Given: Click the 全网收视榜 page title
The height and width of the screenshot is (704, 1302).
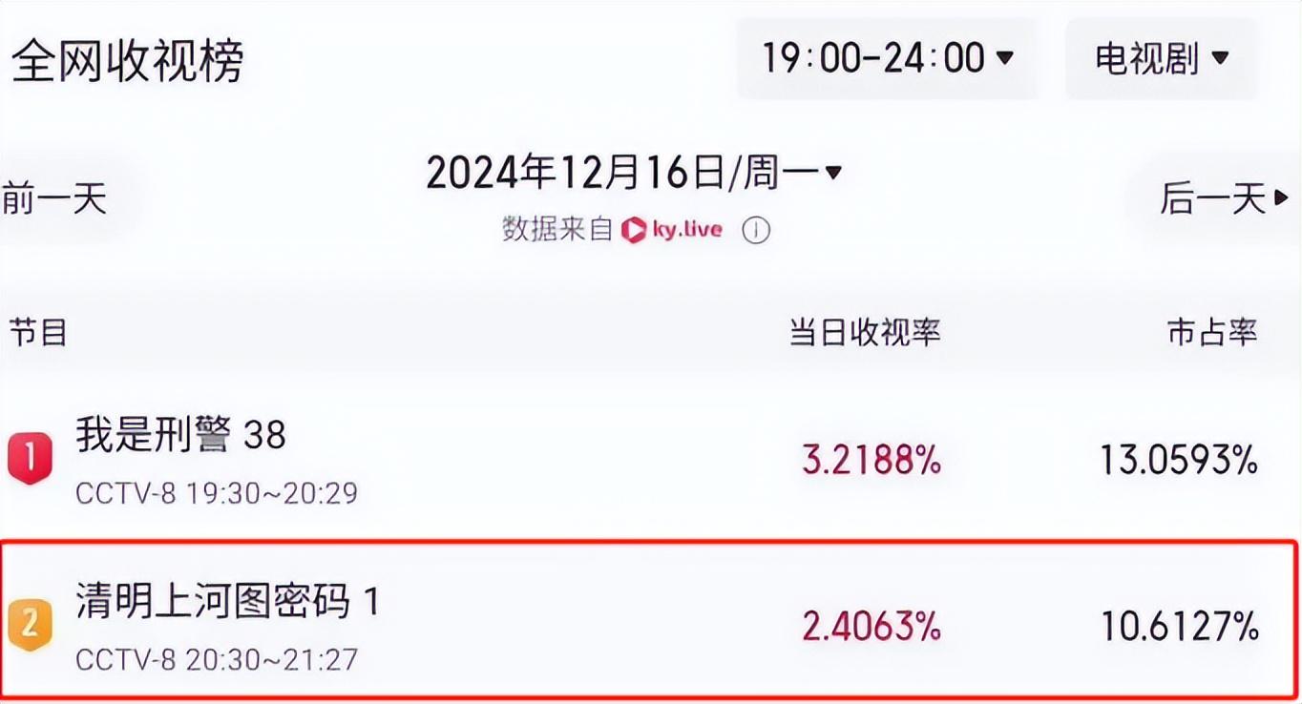Looking at the screenshot, I should 128,61.
